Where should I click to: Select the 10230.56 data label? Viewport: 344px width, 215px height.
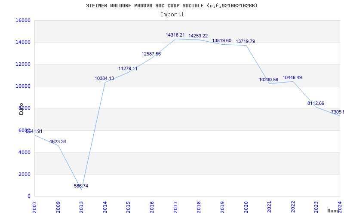(268, 80)
